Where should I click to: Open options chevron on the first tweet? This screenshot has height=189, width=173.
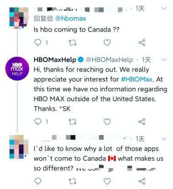coord(164,8)
